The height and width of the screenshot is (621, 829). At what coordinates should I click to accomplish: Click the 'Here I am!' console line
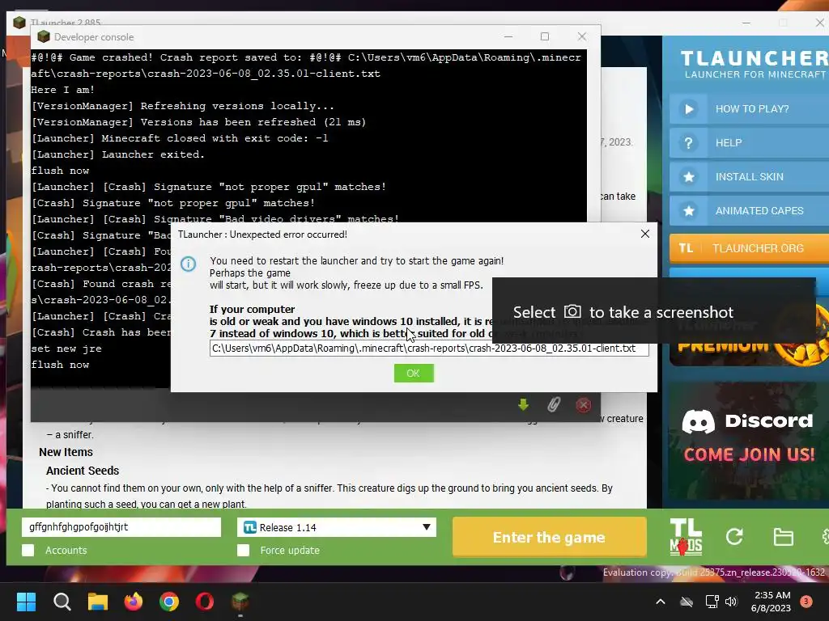tap(63, 90)
